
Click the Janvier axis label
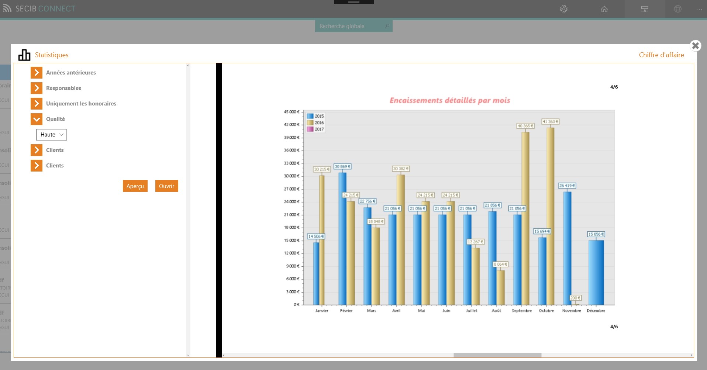coord(322,311)
